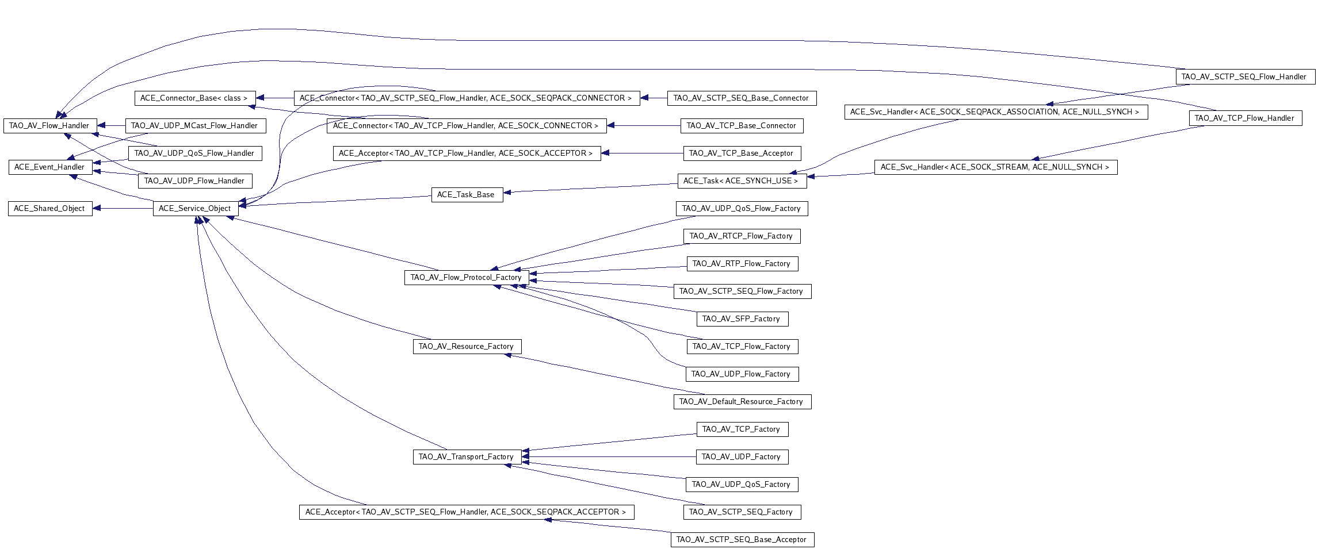Open the TAO_AV_Resource_Factory class
The height and width of the screenshot is (549, 1318).
[x=466, y=347]
